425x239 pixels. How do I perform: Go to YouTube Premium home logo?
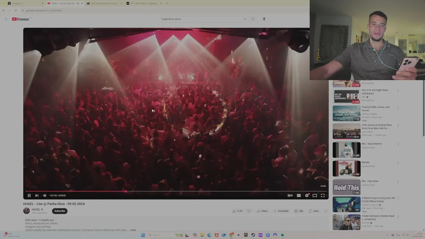click(21, 19)
